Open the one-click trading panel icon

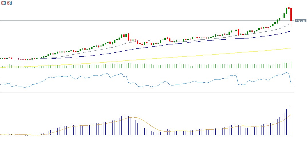point(3,3)
